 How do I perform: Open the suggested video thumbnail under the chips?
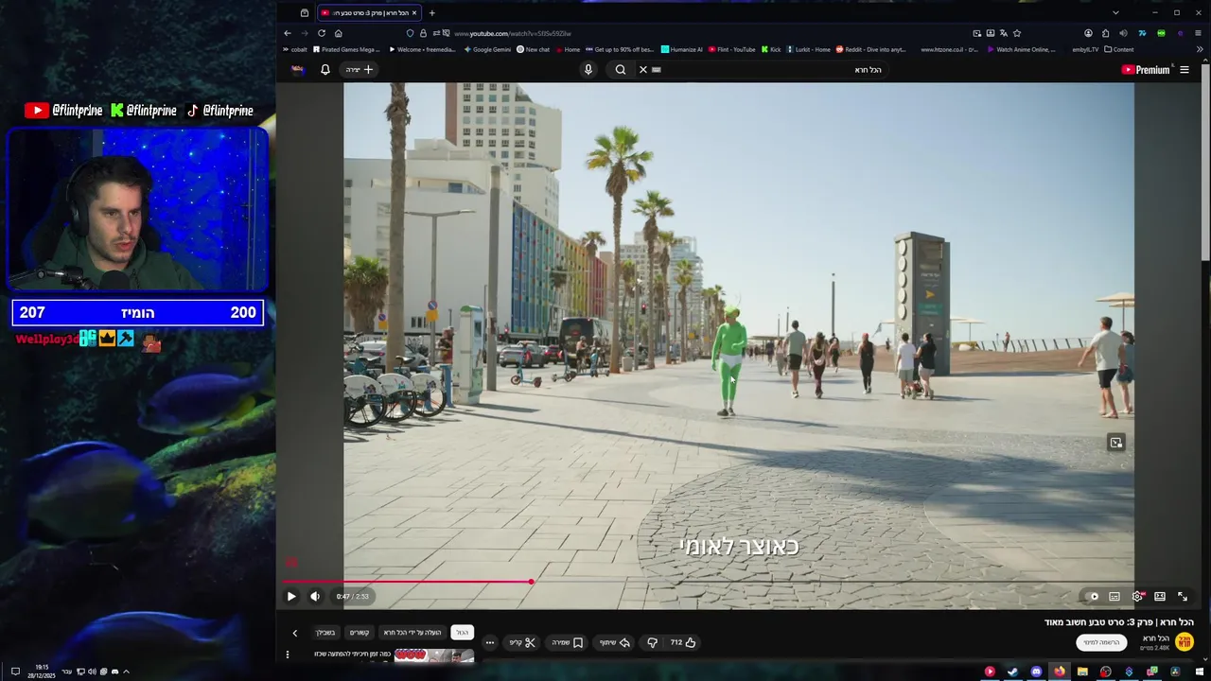[434, 655]
